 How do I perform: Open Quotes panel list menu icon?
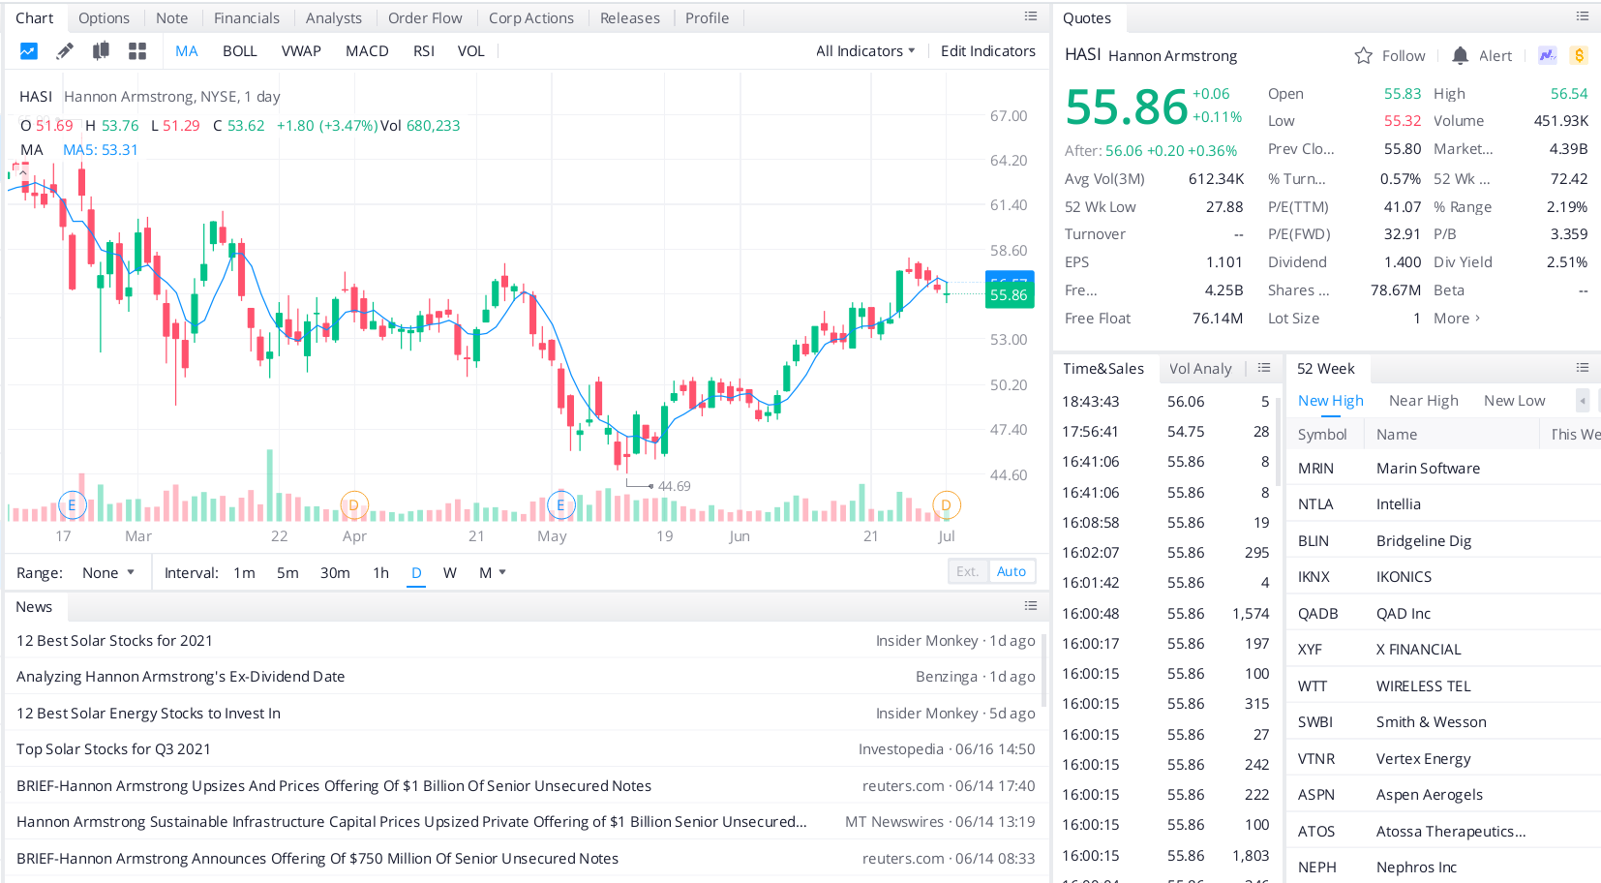[x=1583, y=16]
